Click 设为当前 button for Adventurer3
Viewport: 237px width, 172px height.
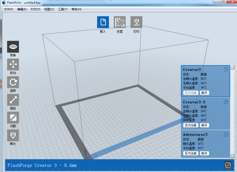[x=191, y=153]
